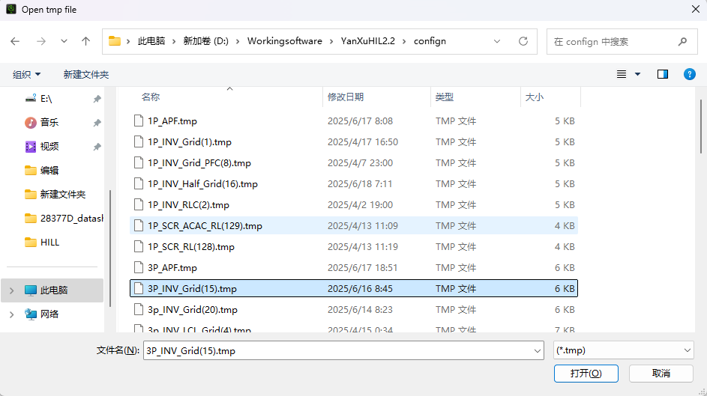
Task: Cancel the dialog with 取消
Action: [x=661, y=374]
